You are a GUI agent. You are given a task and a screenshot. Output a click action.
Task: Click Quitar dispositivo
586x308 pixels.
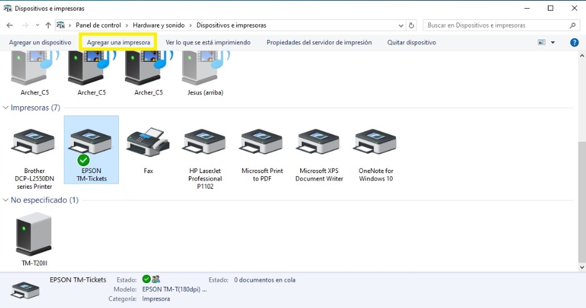[x=412, y=42]
